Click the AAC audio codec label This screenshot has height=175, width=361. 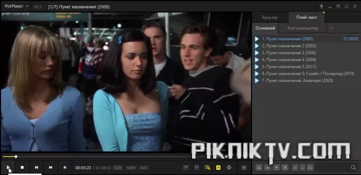point(144,168)
